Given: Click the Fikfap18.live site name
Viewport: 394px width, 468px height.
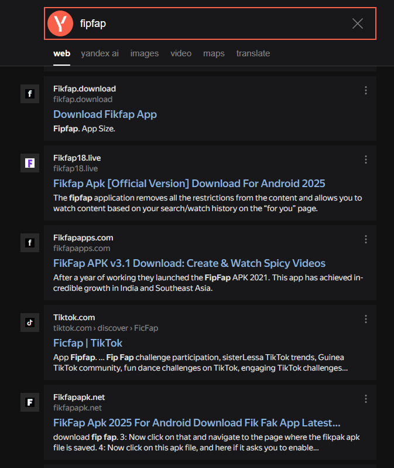Looking at the screenshot, I should click(77, 158).
